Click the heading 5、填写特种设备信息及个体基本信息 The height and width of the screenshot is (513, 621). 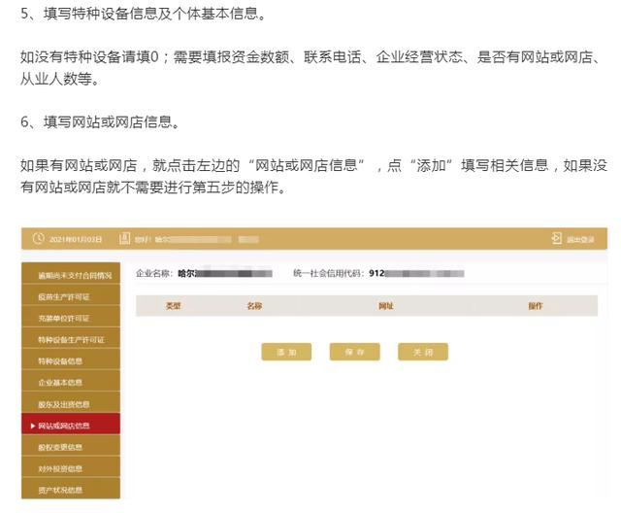tap(144, 14)
